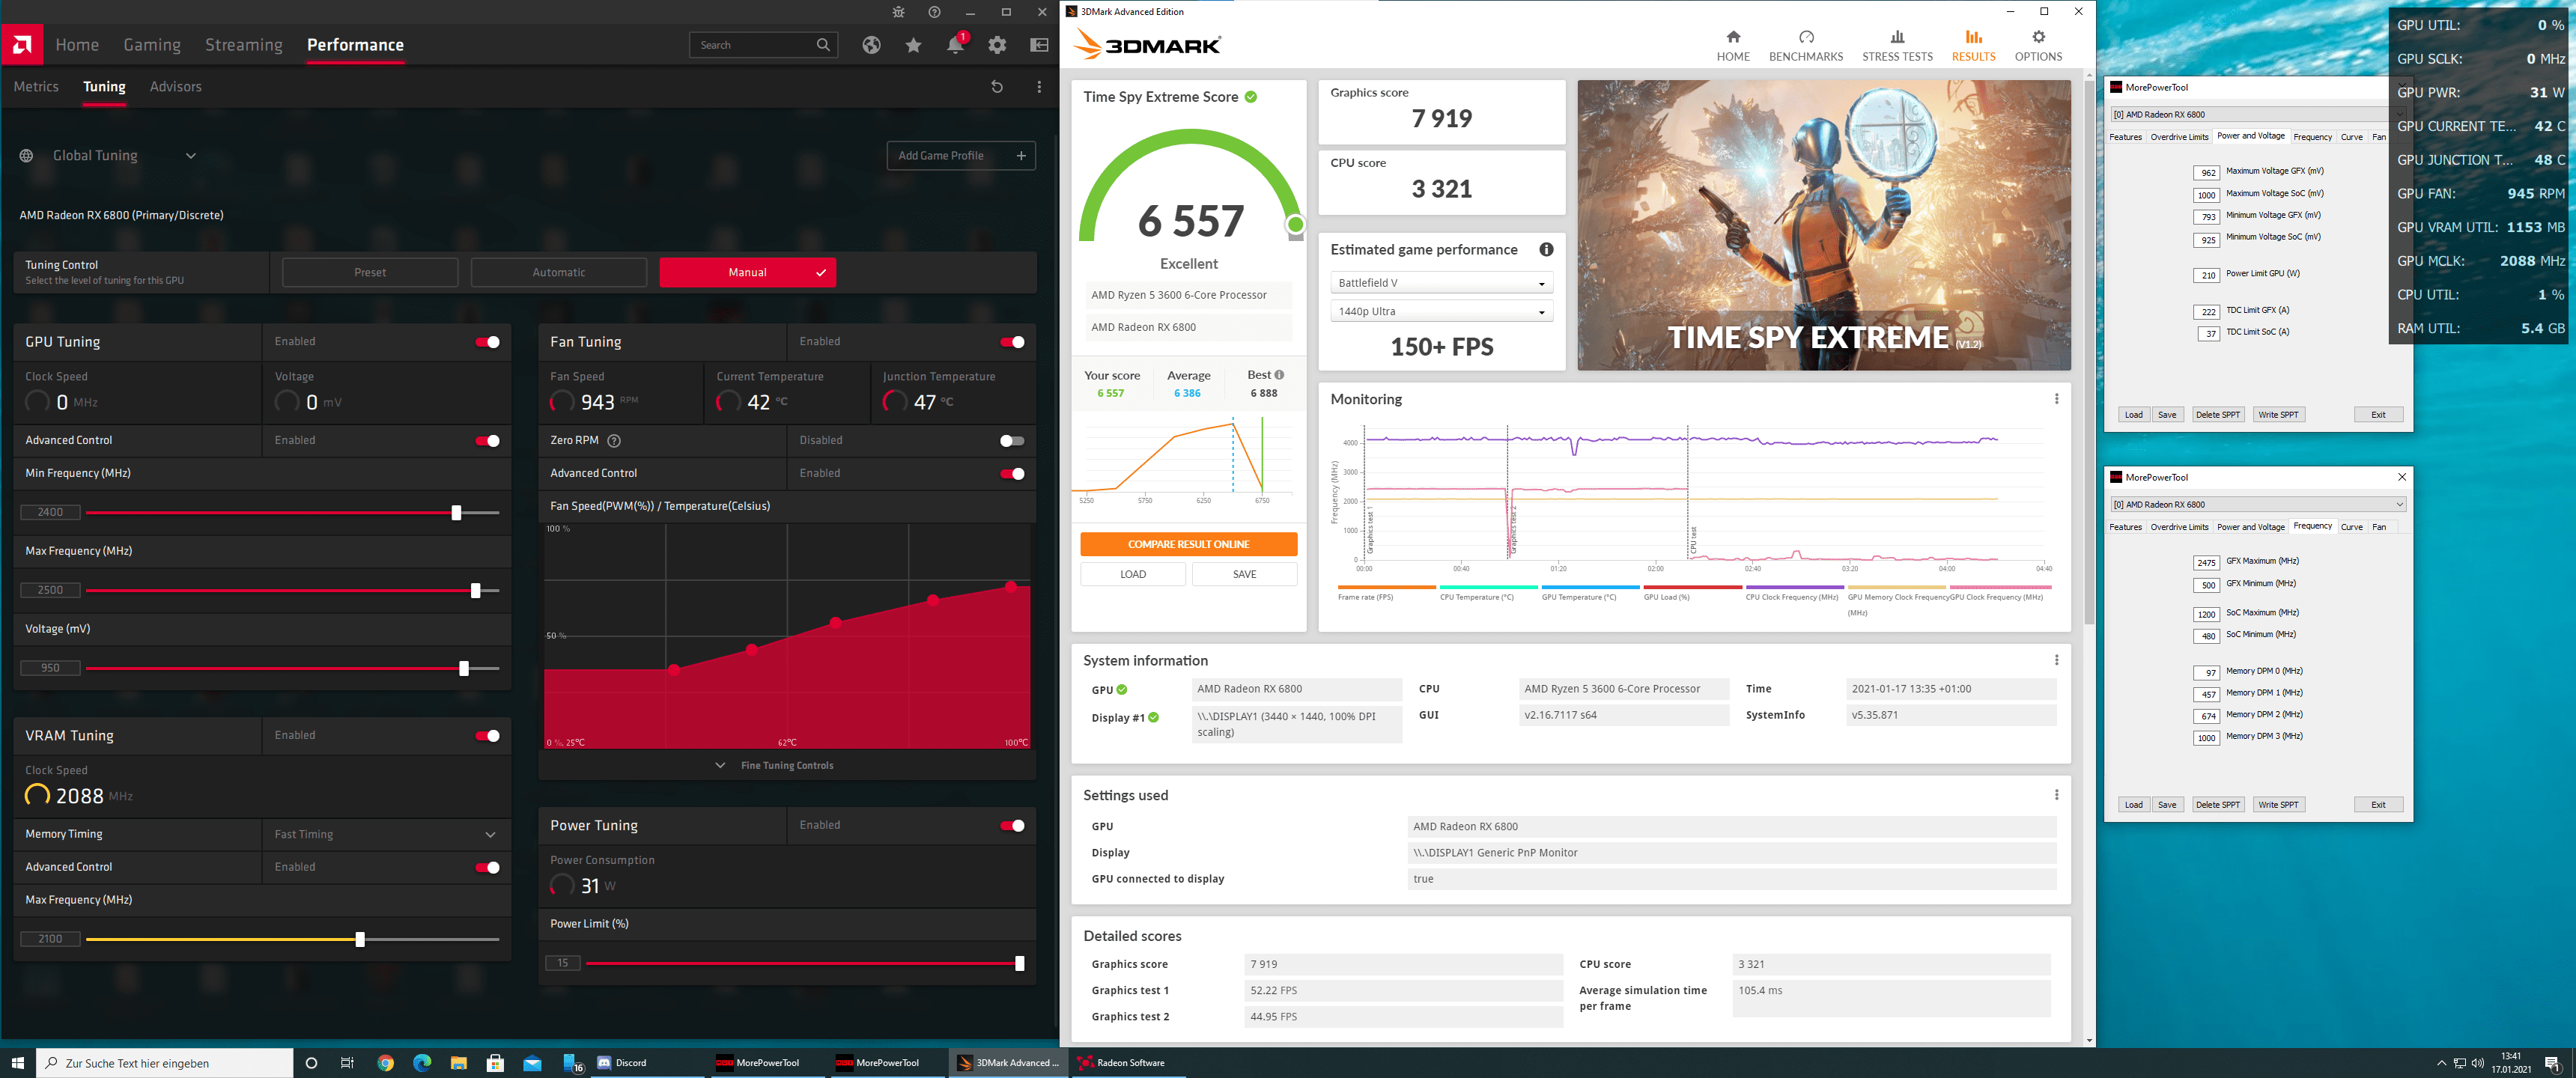Click the Power Limit (%) slider handle

(1019, 964)
